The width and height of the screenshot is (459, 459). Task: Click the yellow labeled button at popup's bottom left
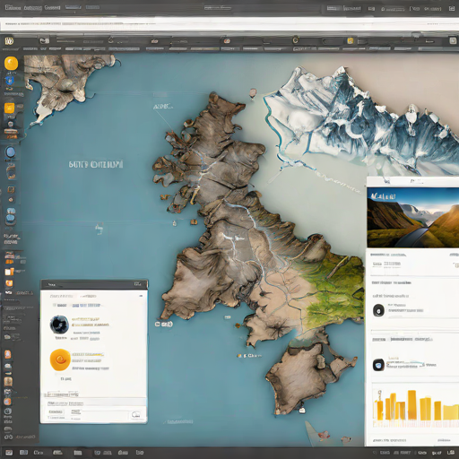tap(56, 412)
